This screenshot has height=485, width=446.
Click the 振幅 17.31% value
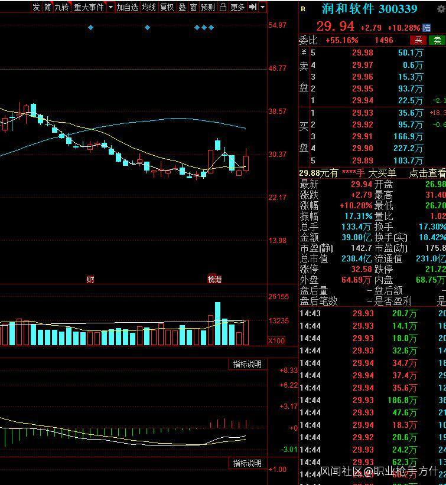(359, 216)
